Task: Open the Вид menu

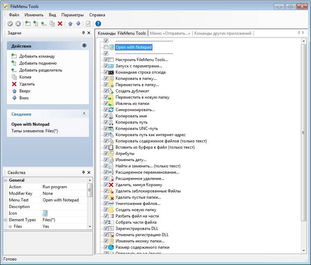Action: tap(52, 15)
